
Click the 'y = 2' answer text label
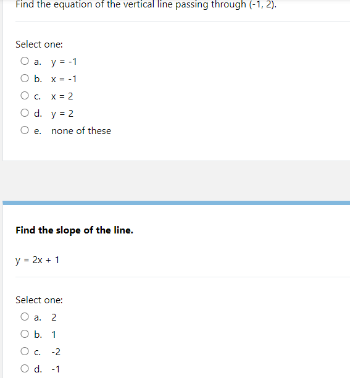(x=62, y=114)
